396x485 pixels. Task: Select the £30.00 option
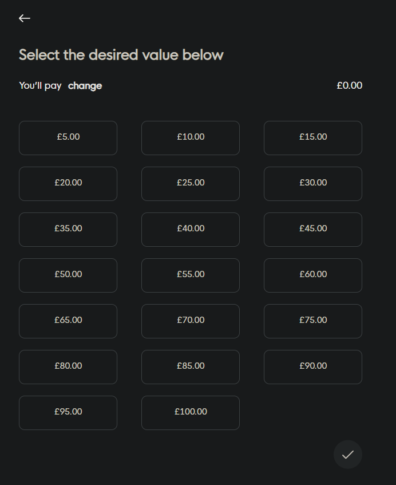pyautogui.click(x=313, y=183)
